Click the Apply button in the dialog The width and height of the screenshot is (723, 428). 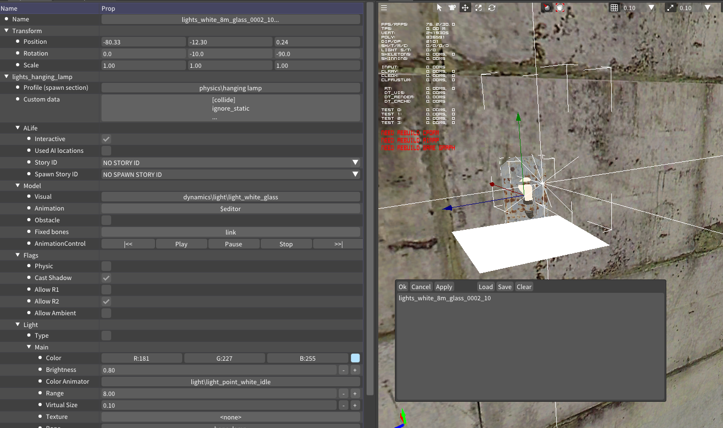(x=444, y=287)
